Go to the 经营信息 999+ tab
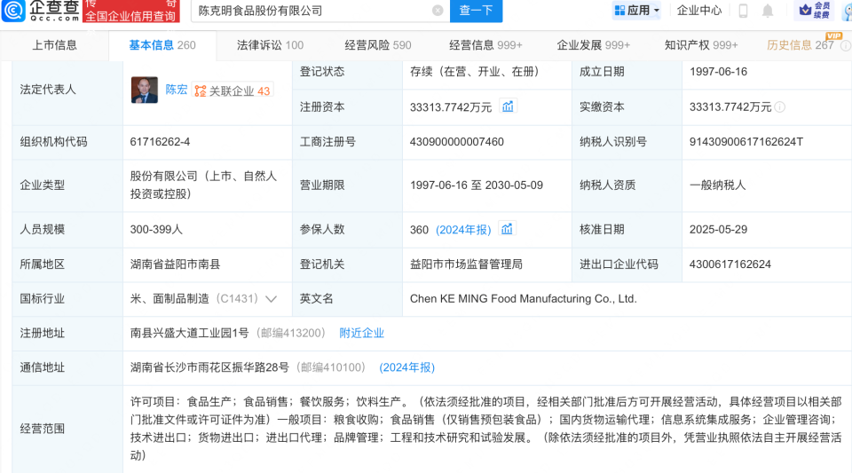 coord(485,45)
